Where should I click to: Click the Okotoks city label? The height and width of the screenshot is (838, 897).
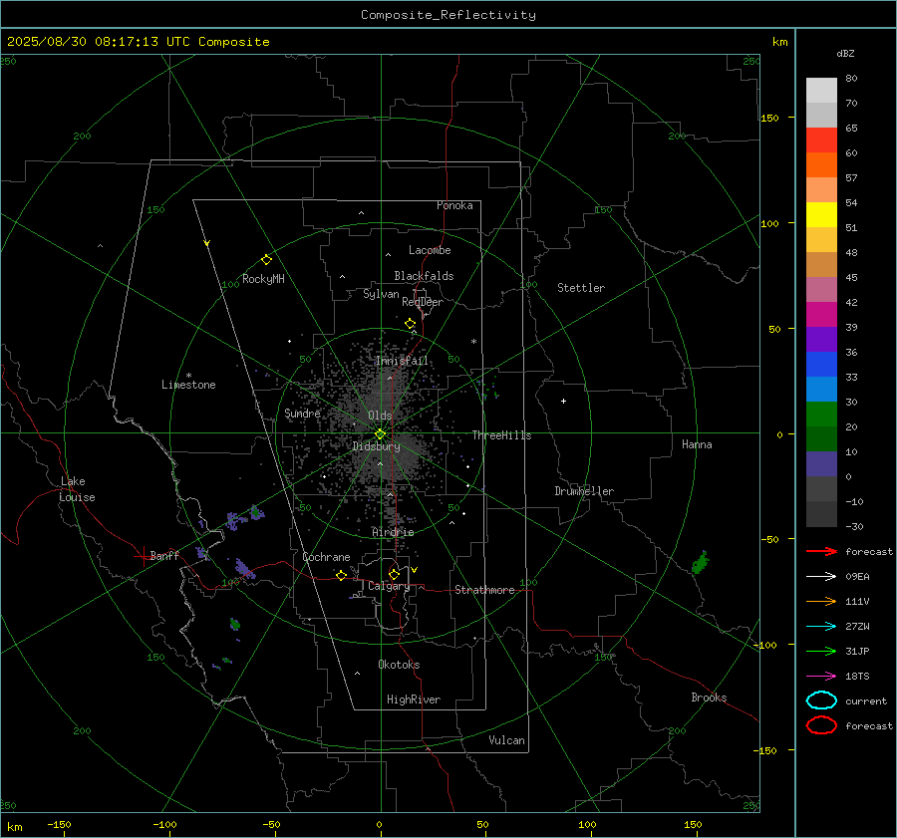pyautogui.click(x=399, y=665)
